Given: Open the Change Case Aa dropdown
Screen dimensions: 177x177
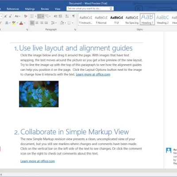Looking at the screenshot, I should click(18, 16).
